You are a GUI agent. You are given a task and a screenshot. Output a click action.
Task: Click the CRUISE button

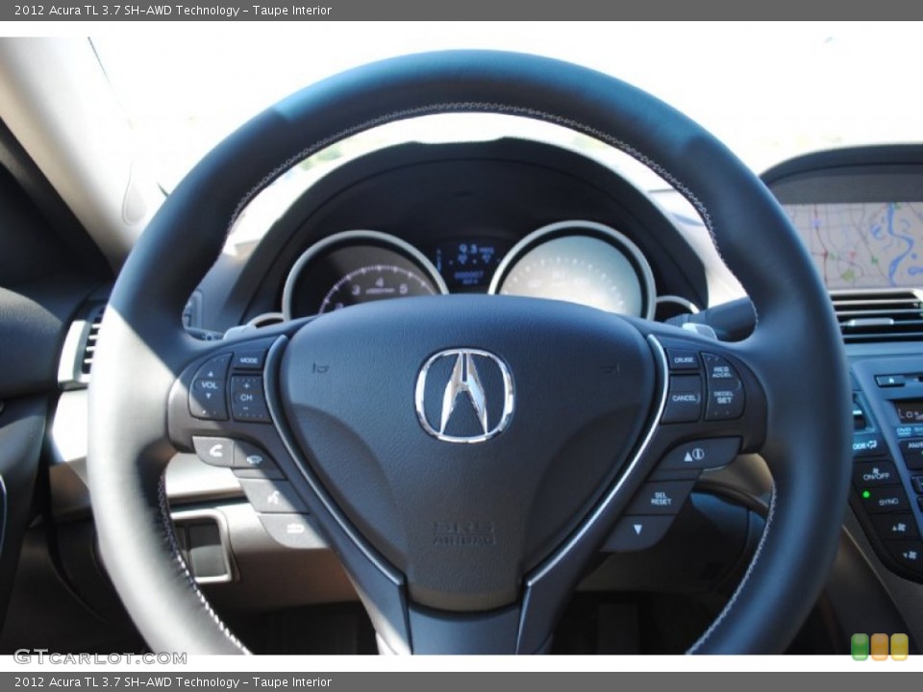(x=683, y=358)
